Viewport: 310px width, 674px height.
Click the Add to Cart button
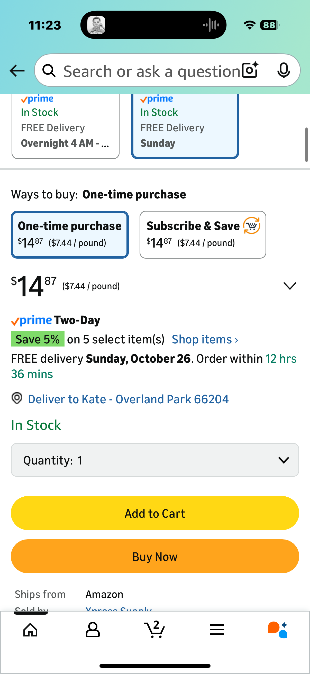(x=154, y=513)
